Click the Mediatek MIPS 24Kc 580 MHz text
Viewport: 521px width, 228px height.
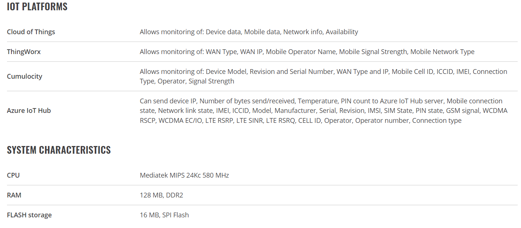click(x=184, y=175)
